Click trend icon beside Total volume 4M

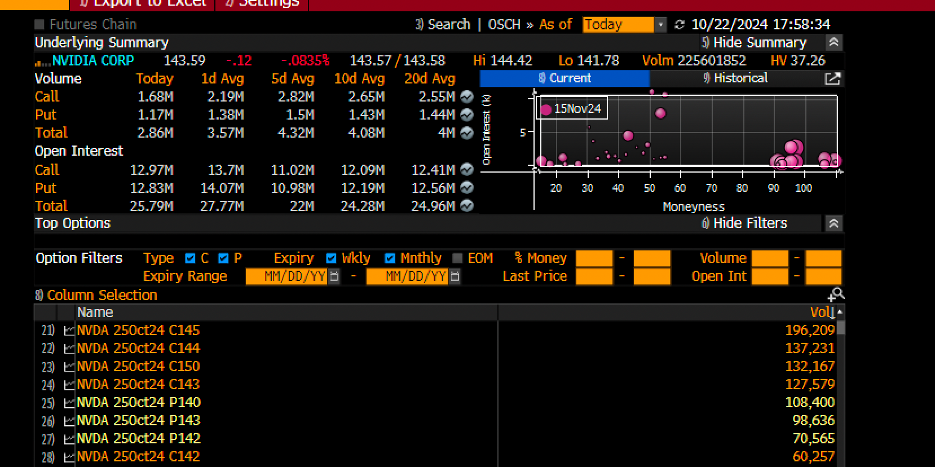point(466,133)
